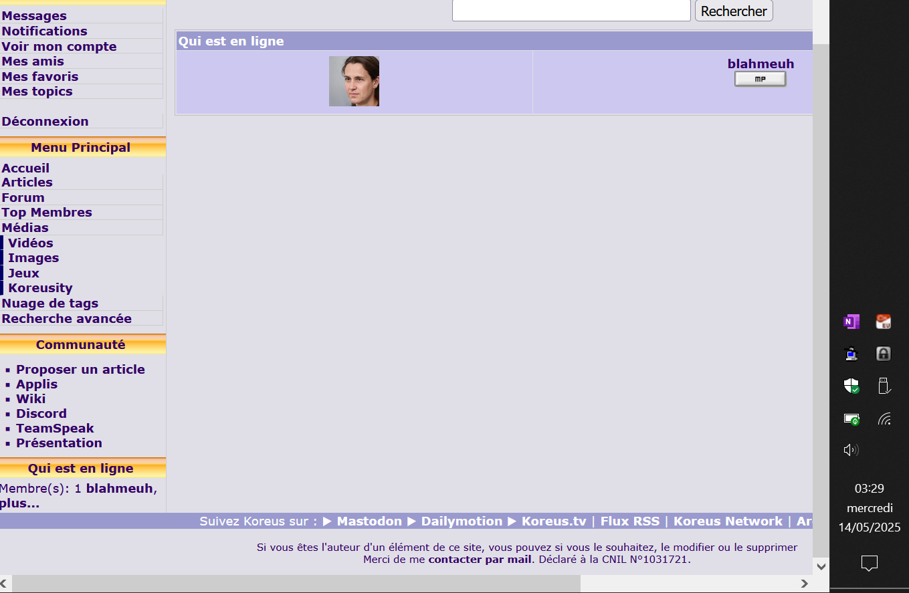Open the Safely Remove Hardware USB icon
Viewport: 909px width, 593px height.
pos(884,386)
